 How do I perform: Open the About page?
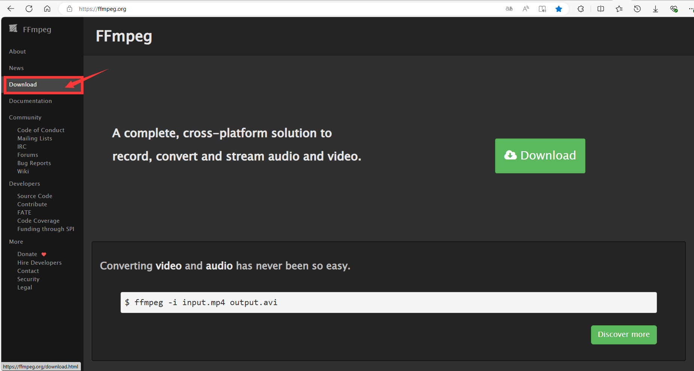pos(18,52)
